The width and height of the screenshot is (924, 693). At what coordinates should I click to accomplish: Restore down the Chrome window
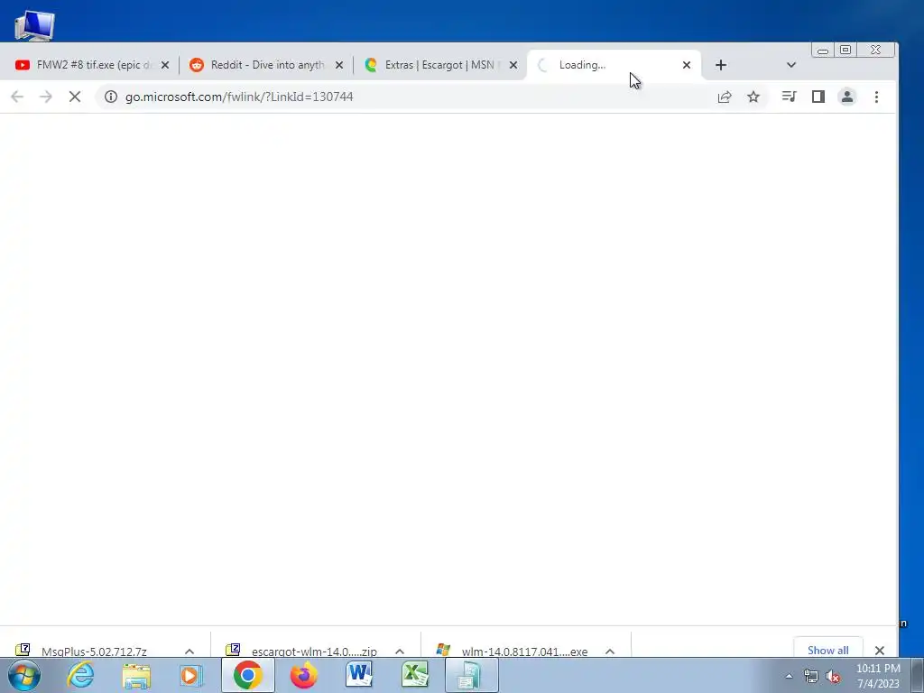click(x=845, y=51)
